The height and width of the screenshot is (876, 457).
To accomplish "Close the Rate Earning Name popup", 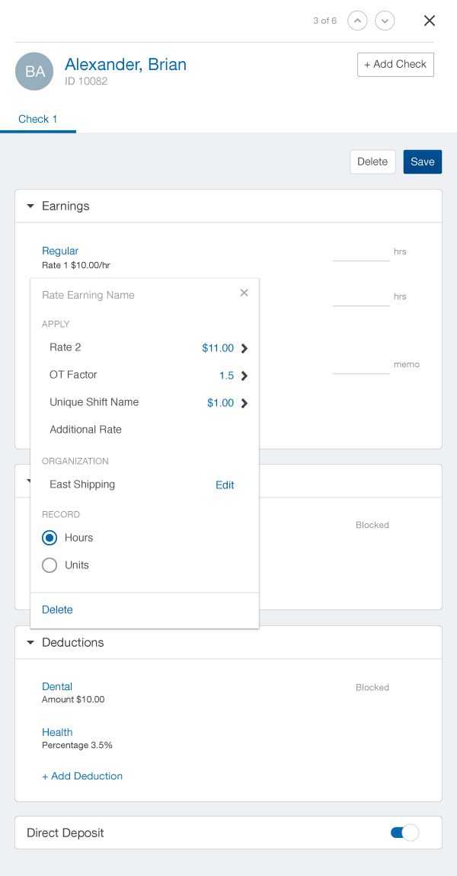I will coord(244,293).
